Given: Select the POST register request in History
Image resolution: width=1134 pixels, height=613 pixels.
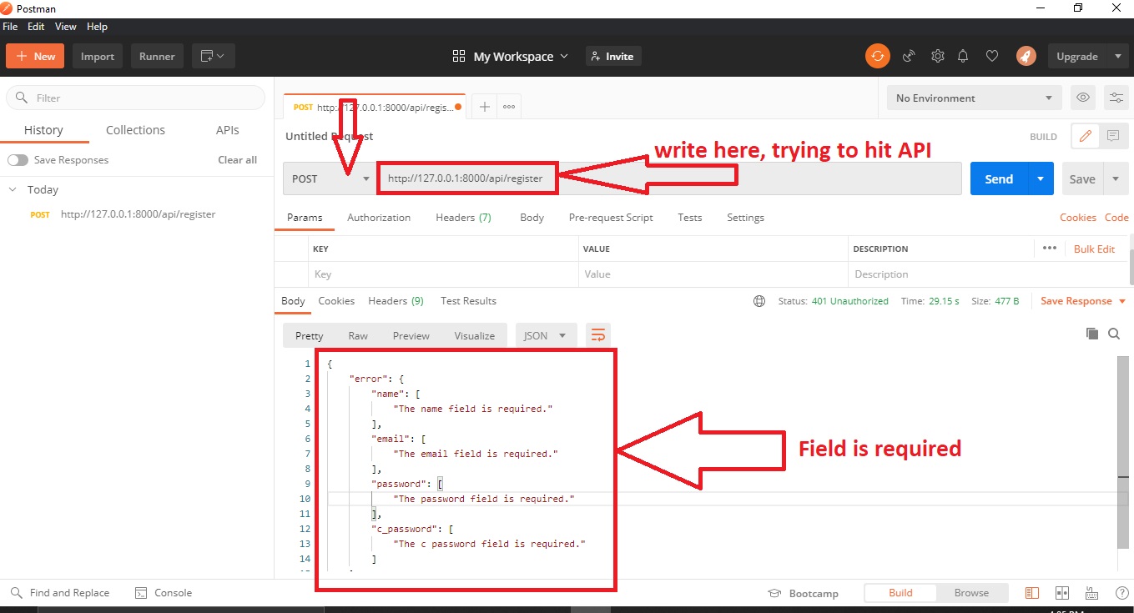Looking at the screenshot, I should (x=138, y=214).
